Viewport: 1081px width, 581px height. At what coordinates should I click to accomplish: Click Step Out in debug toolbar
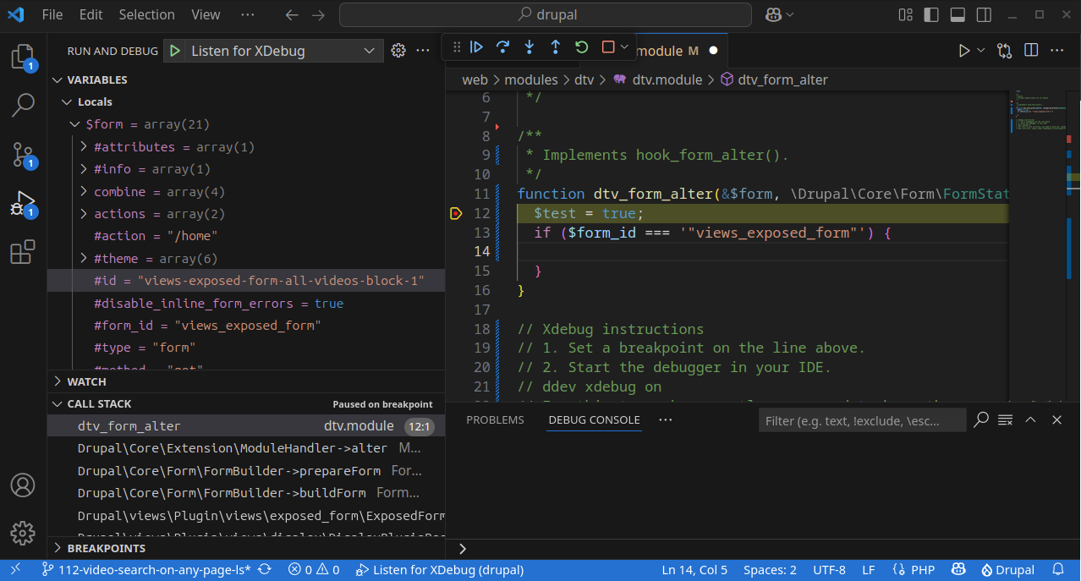click(x=555, y=47)
